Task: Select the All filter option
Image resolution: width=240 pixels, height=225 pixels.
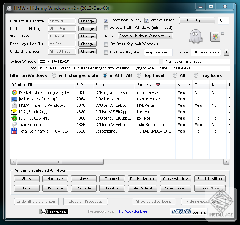Action: pyautogui.click(x=175, y=75)
